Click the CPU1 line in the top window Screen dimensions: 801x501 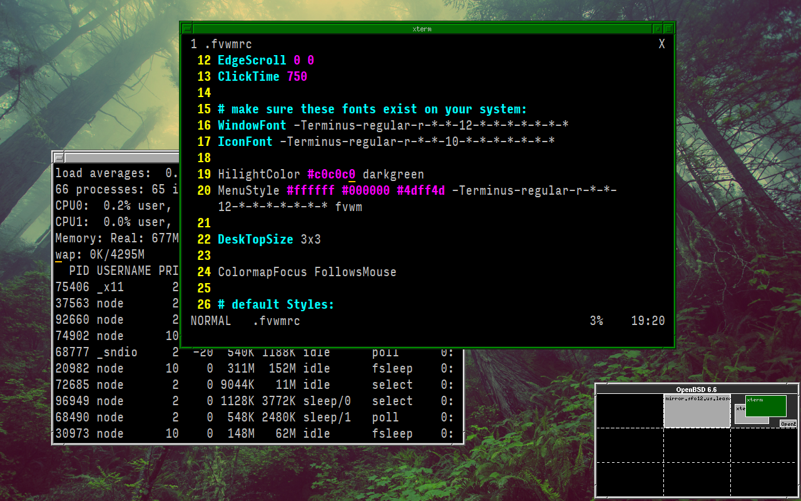[x=117, y=222]
